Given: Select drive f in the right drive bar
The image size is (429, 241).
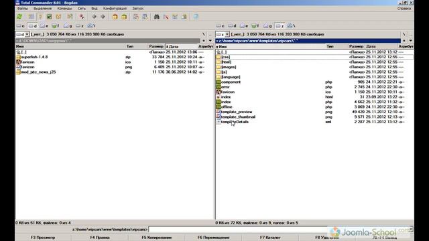Looking at the screenshot, I should tap(255, 25).
